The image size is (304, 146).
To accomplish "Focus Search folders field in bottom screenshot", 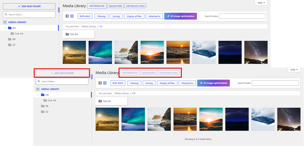I will click(62, 82).
